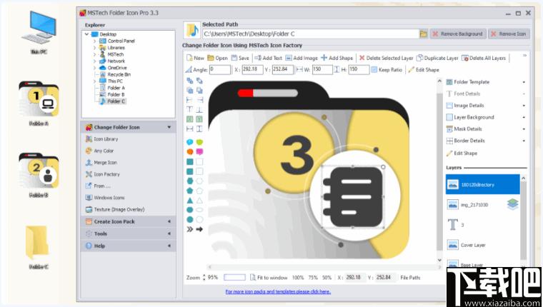The image size is (543, 307).
Task: Open the more icon packs link
Action: 278,291
